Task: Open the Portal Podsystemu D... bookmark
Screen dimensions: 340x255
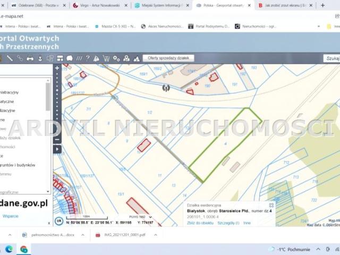Action: (x=209, y=27)
